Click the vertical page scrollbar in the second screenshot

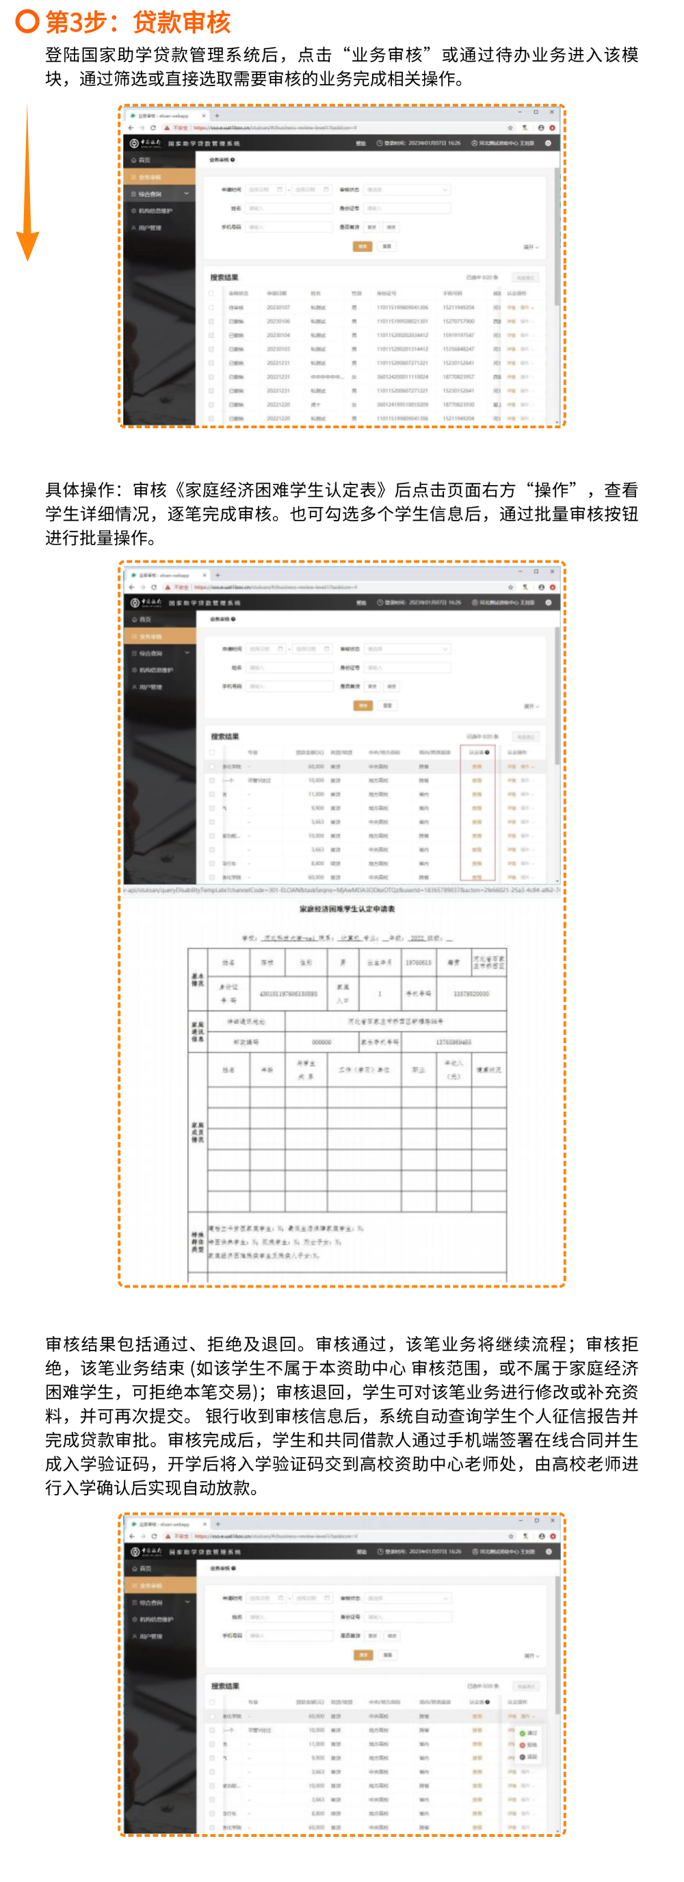point(557,694)
